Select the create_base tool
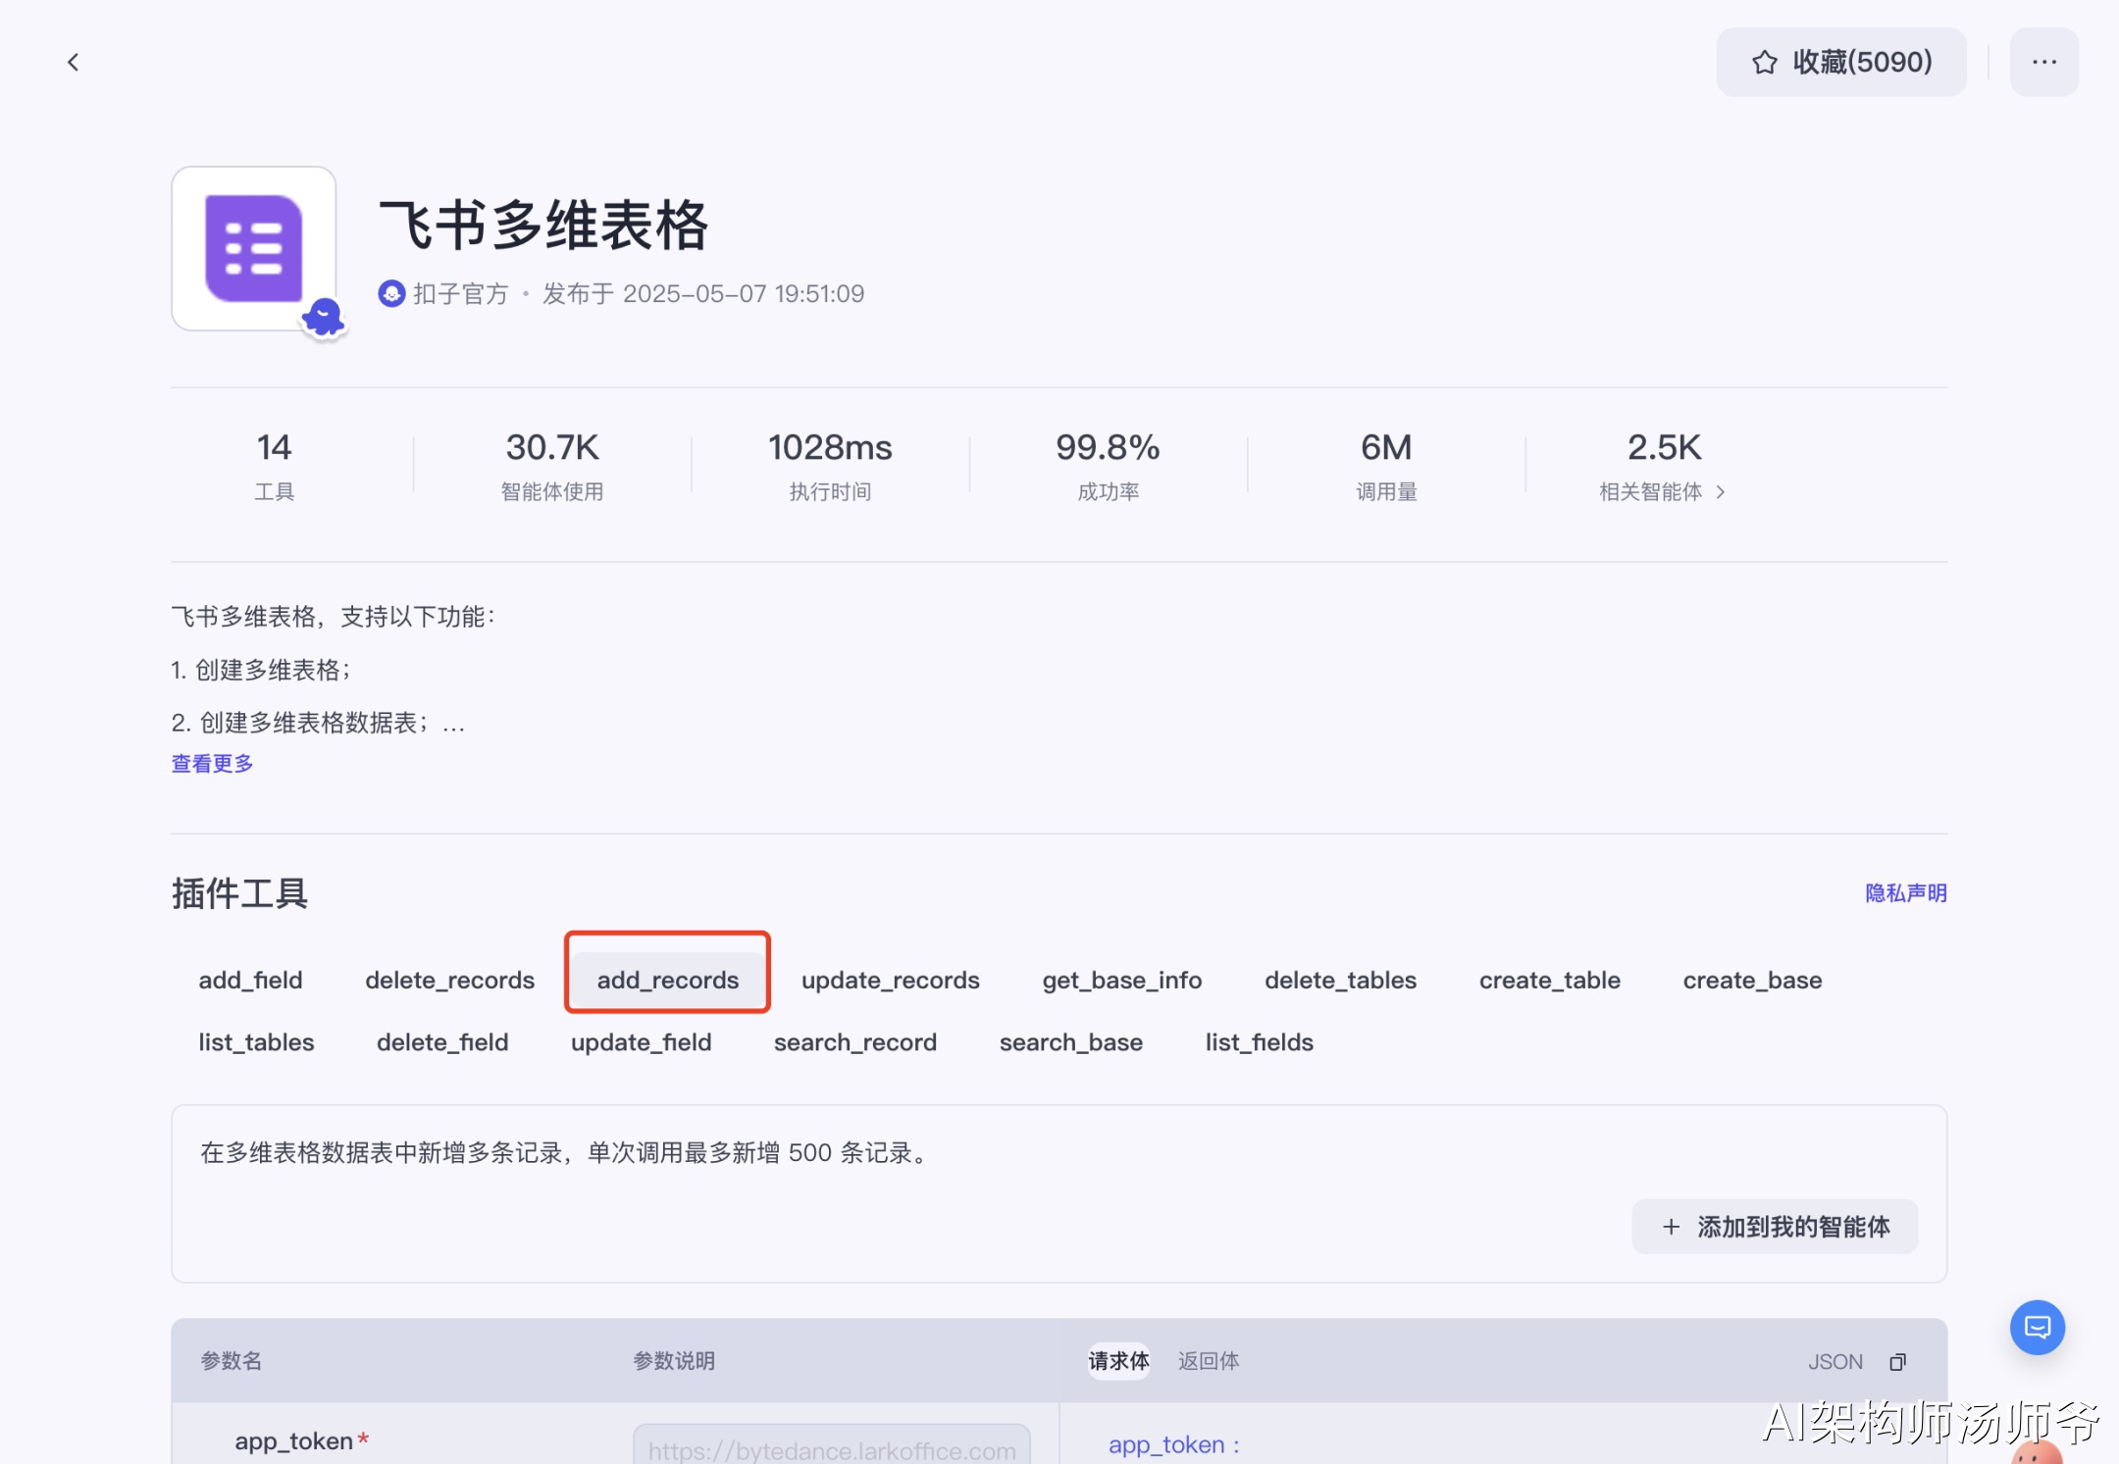 (x=1752, y=980)
